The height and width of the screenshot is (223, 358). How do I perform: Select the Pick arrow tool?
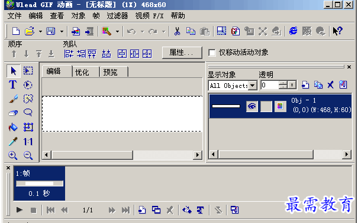(x=14, y=71)
